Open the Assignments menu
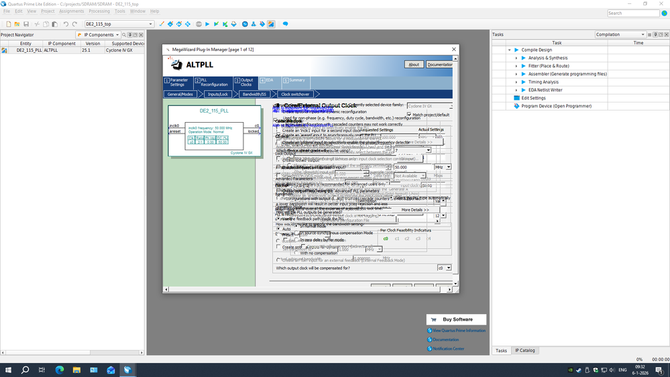Viewport: 670px width, 377px height. click(x=71, y=11)
